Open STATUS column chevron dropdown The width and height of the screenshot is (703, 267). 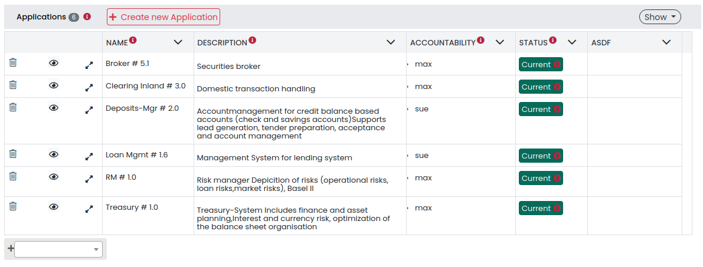click(x=571, y=42)
